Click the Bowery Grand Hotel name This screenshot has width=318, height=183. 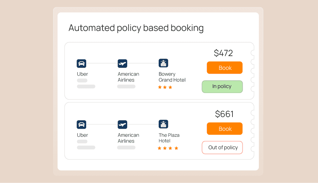(x=172, y=77)
